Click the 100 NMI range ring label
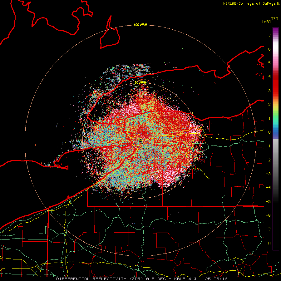Image resolution: width=281 pixels, height=281 pixels. [140, 25]
